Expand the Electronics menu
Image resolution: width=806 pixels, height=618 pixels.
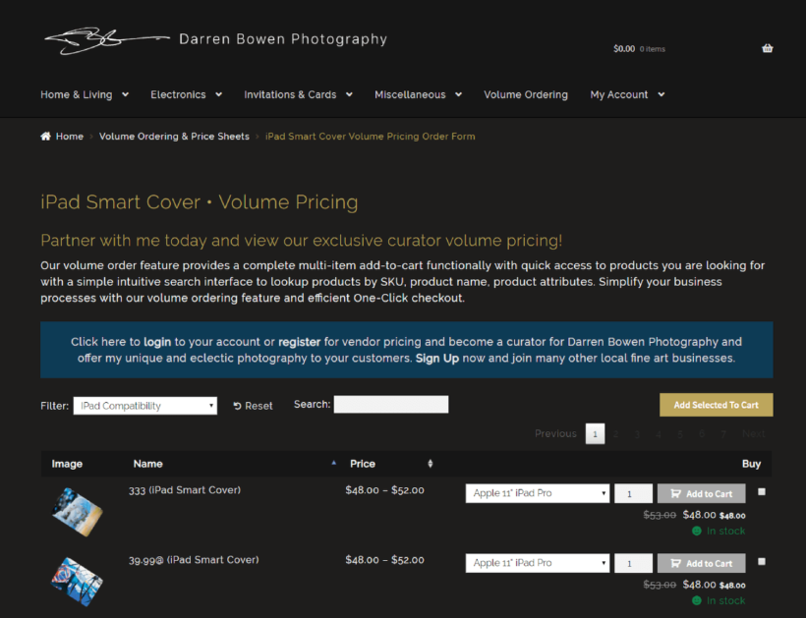tap(186, 95)
